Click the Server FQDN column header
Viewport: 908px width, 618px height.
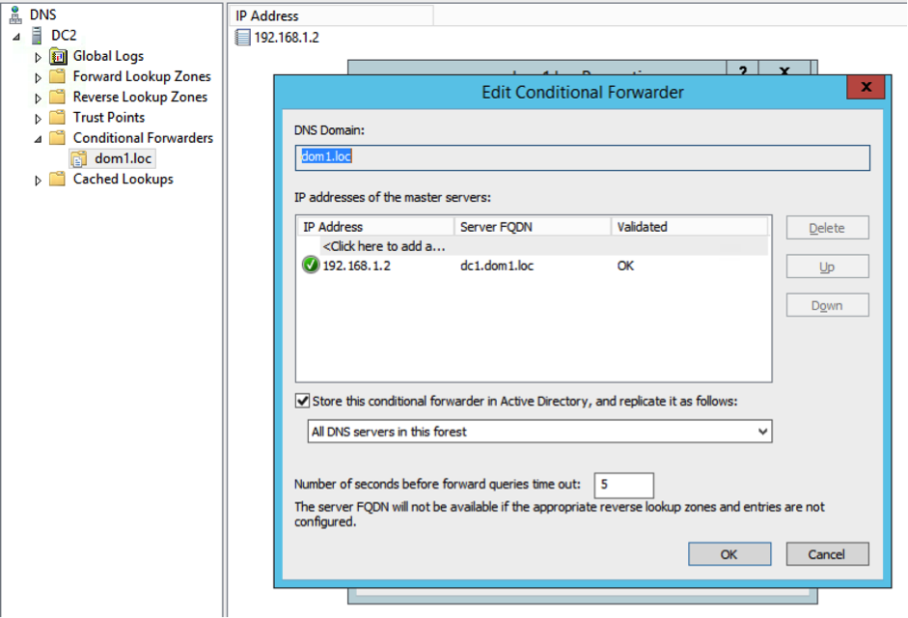point(532,227)
